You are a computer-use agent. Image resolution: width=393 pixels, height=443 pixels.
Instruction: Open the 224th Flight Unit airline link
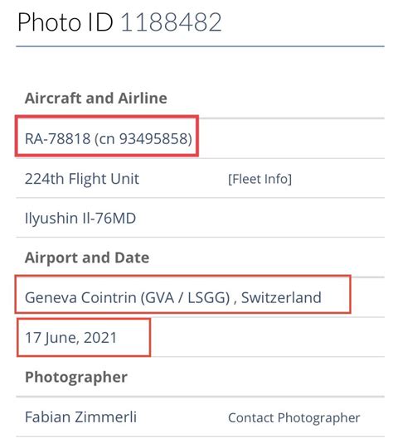tap(82, 179)
